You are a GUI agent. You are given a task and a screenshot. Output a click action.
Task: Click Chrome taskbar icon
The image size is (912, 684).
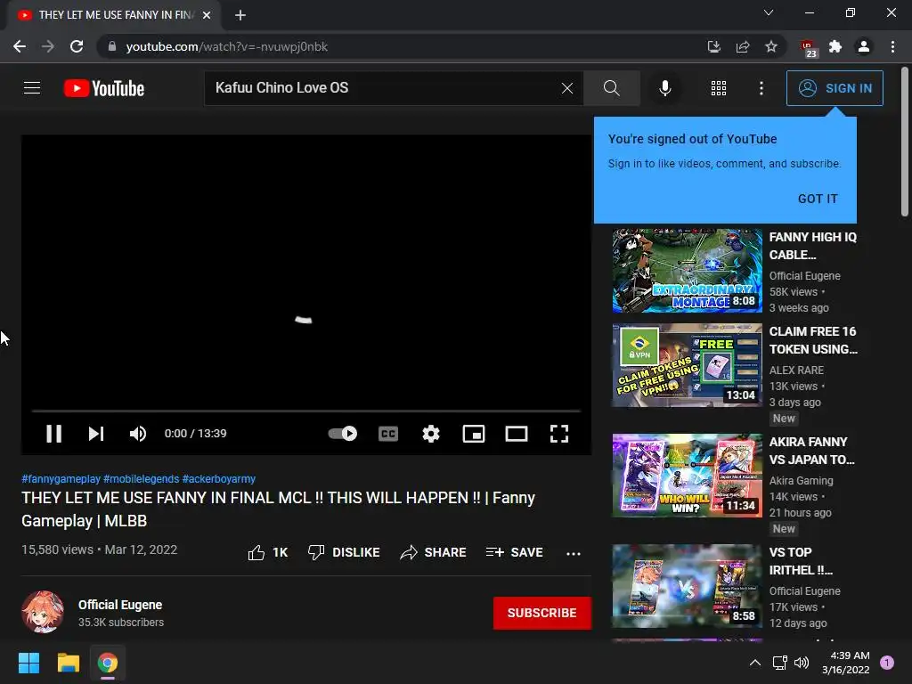click(x=108, y=663)
